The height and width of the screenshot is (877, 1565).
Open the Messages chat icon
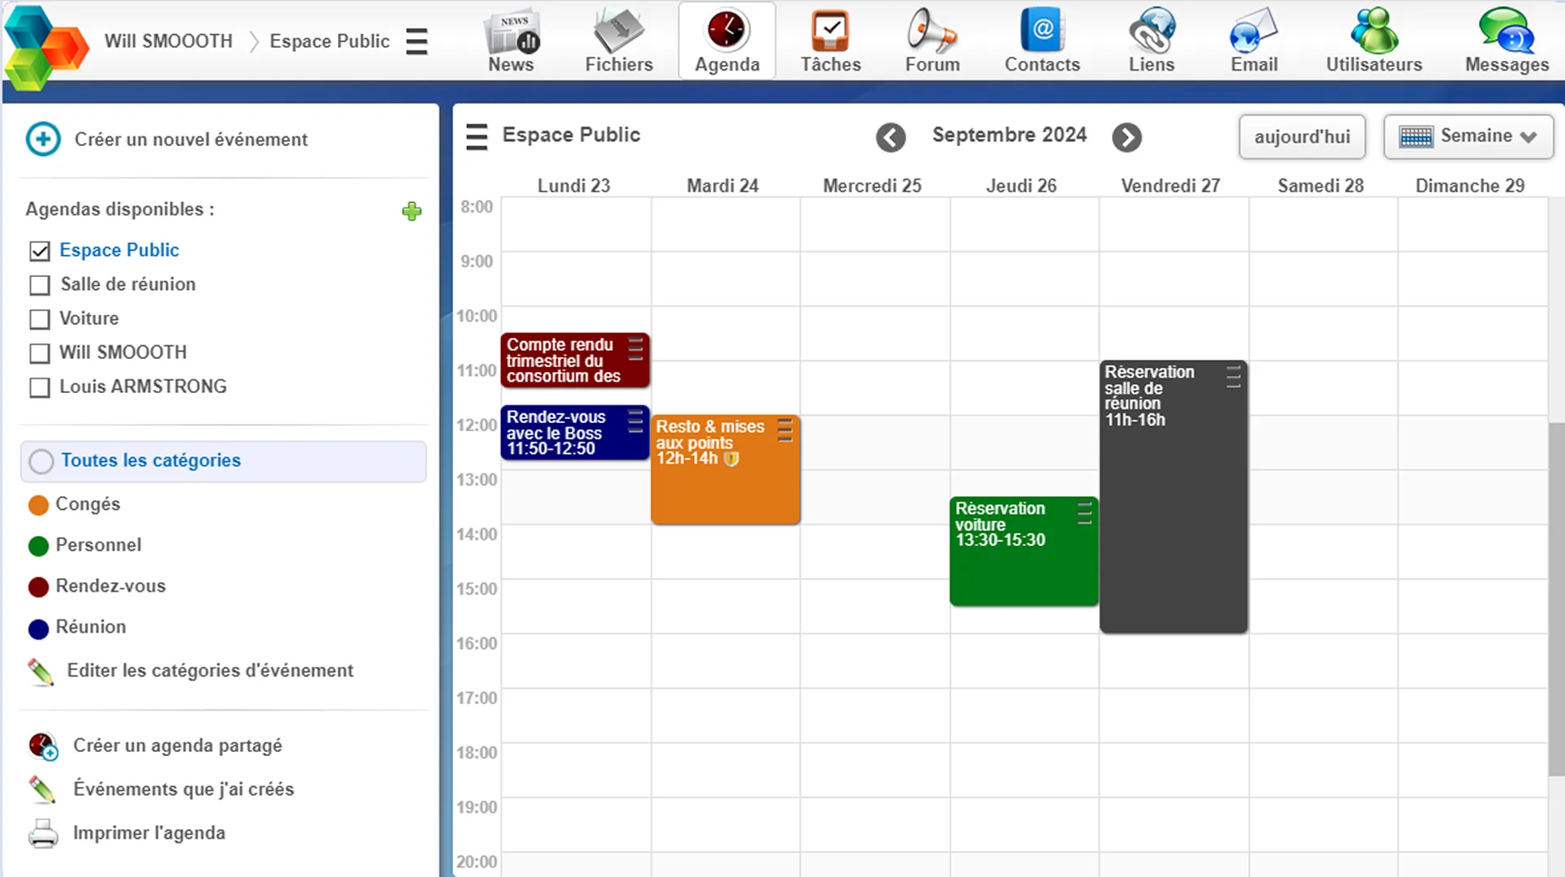pyautogui.click(x=1507, y=31)
